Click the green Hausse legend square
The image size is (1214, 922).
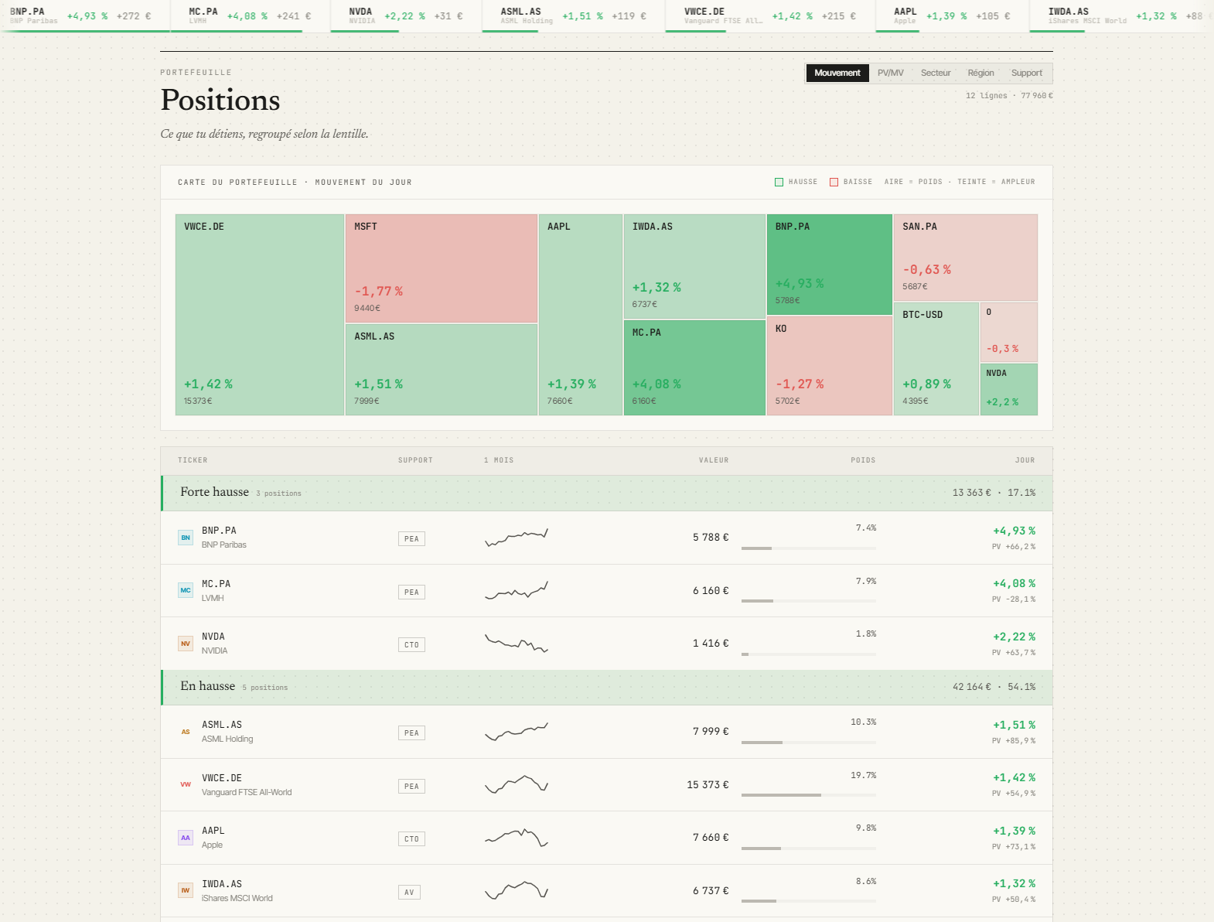point(779,182)
